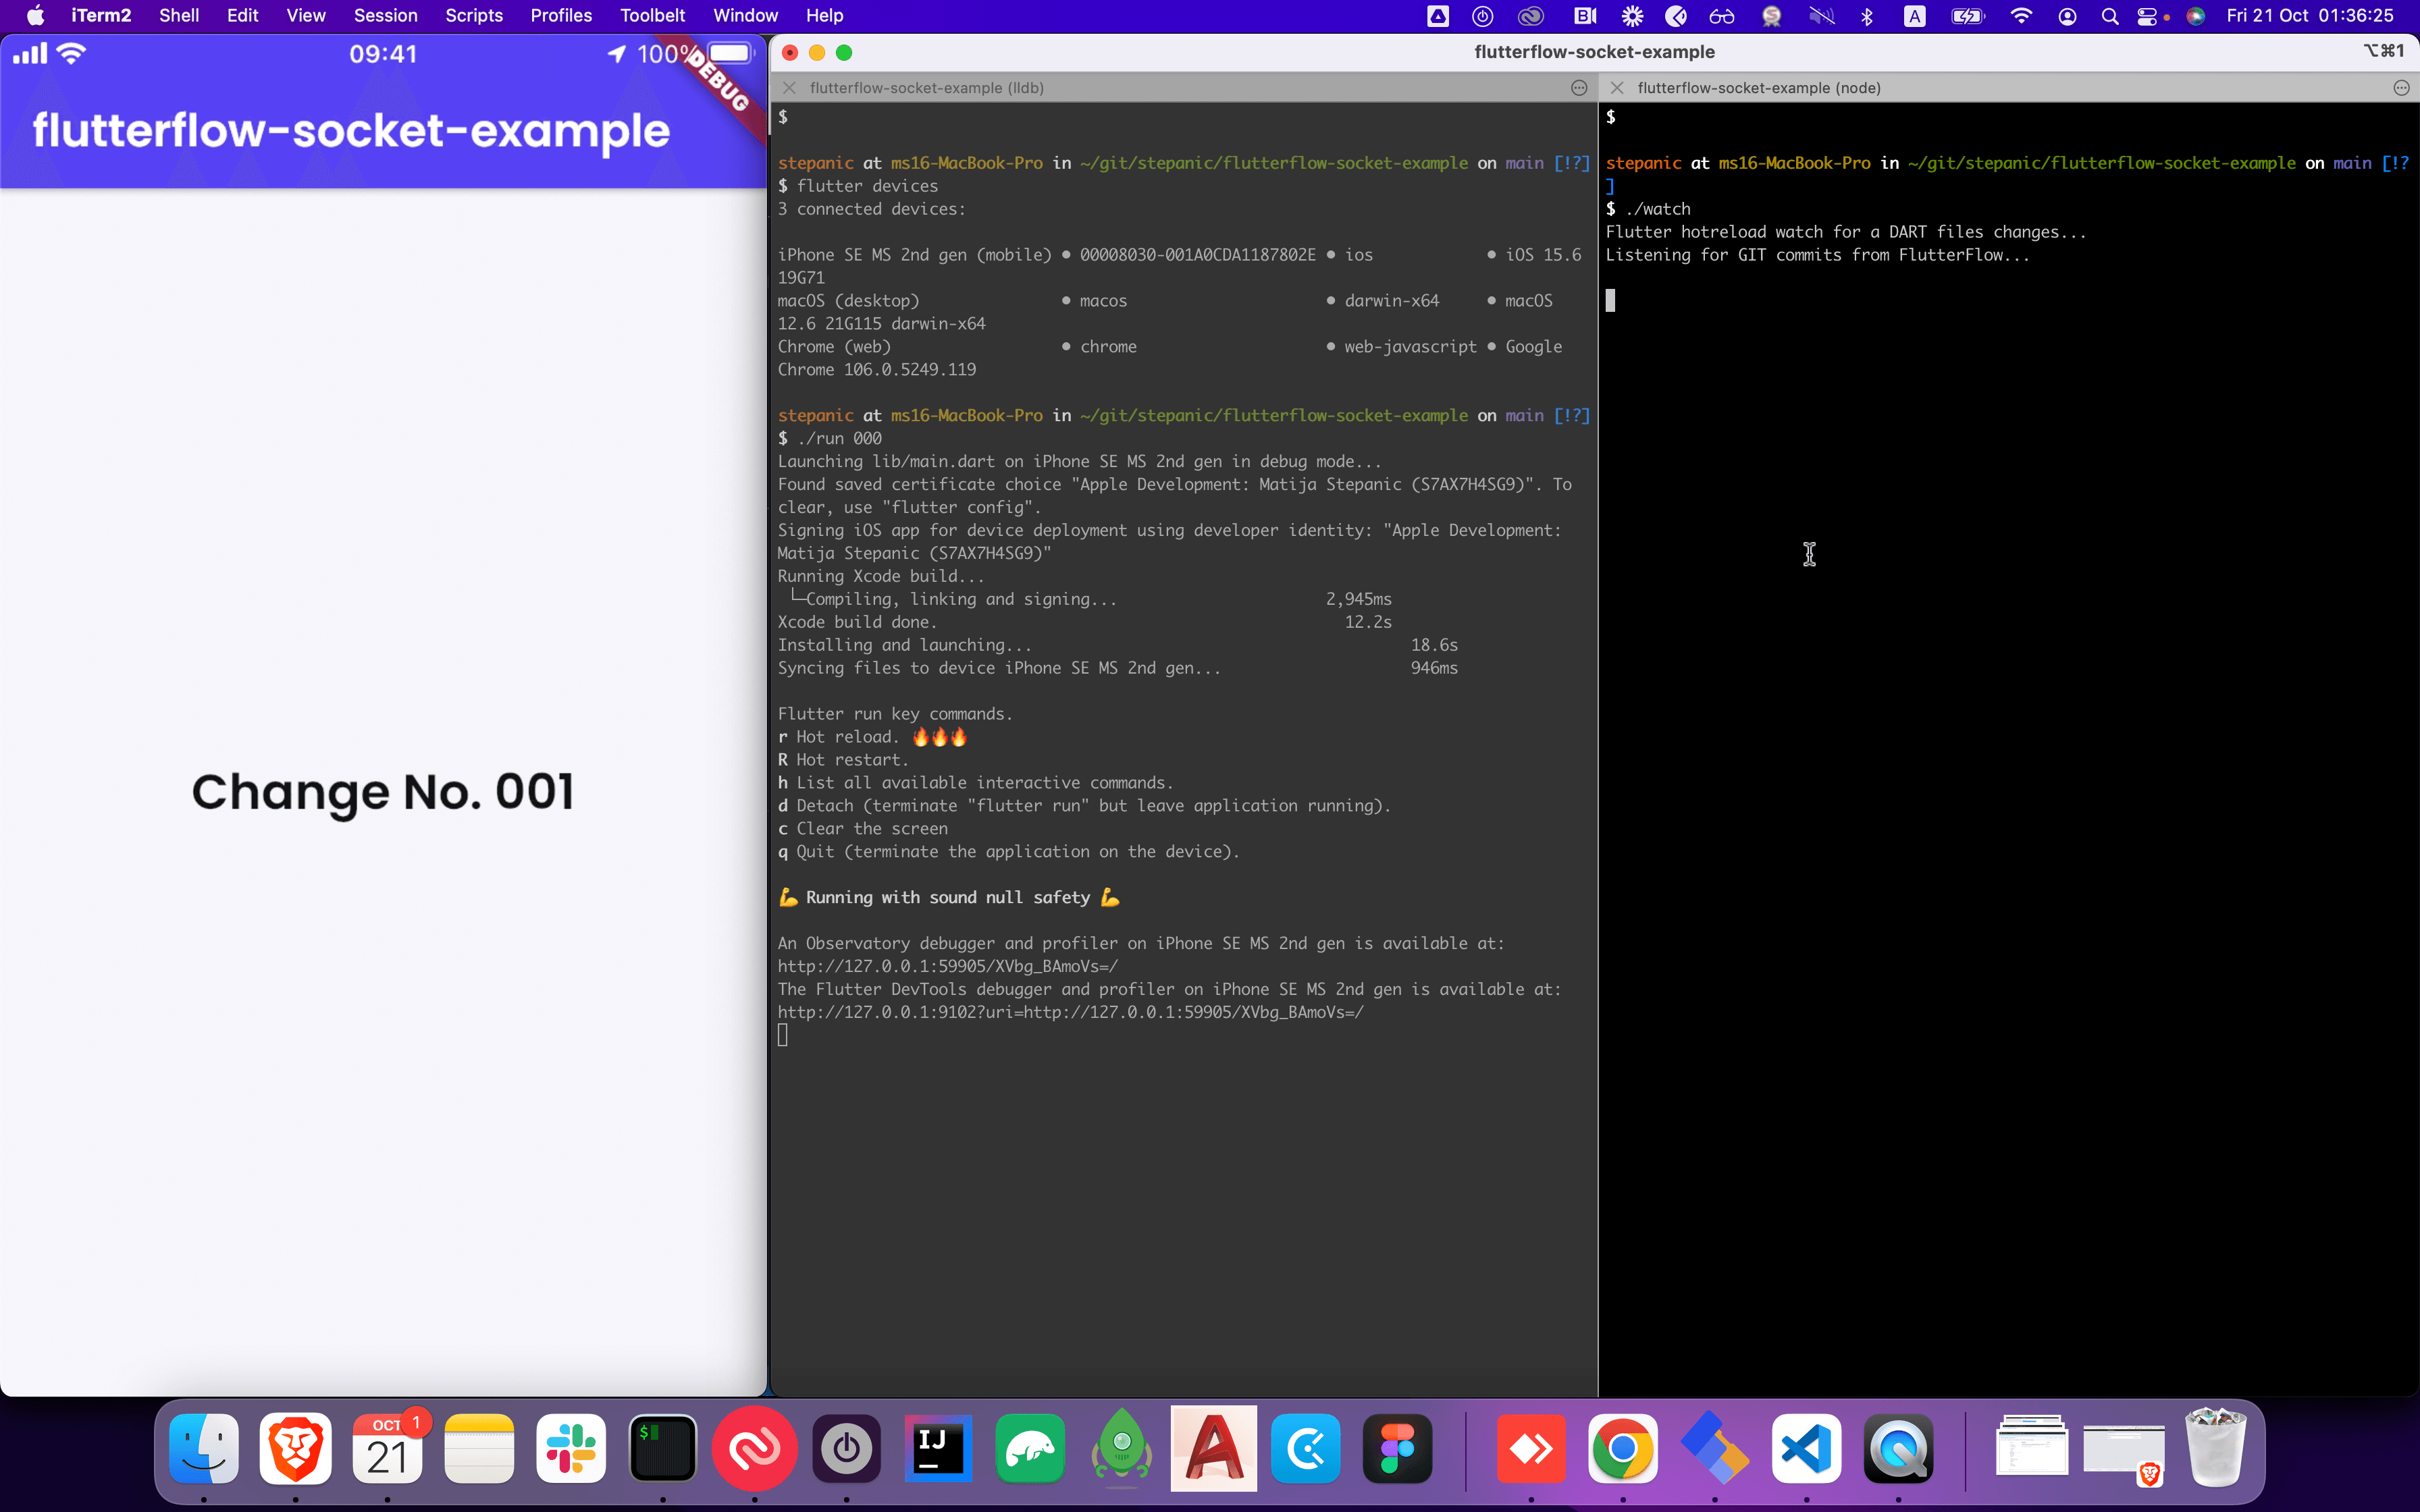Open the Toolbelt menu
Viewport: 2420px width, 1512px height.
[652, 16]
